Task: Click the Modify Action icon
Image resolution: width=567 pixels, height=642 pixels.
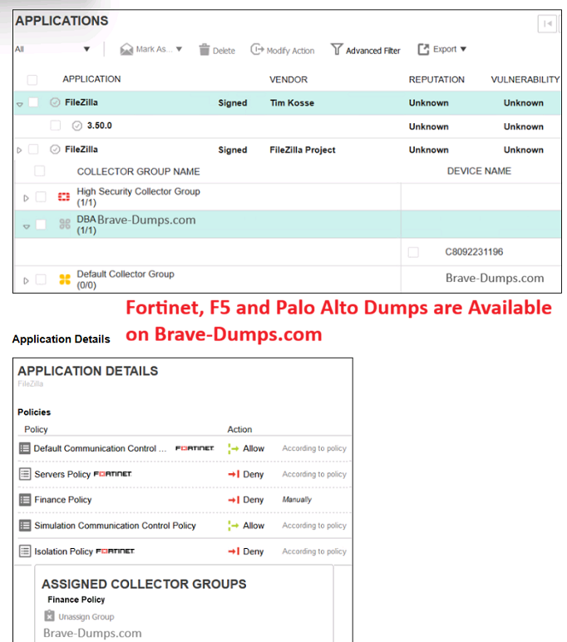Action: point(257,50)
